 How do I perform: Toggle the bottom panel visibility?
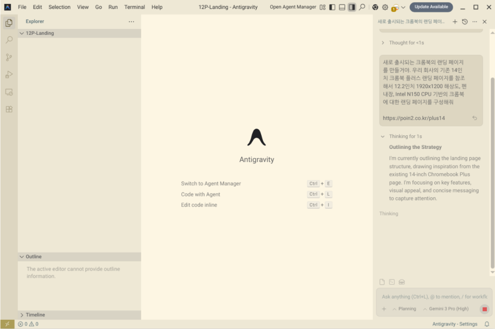pyautogui.click(x=342, y=7)
